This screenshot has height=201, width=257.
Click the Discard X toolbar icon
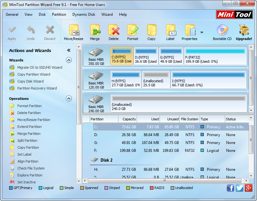[50, 30]
